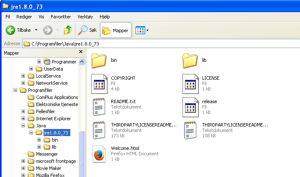Image resolution: width=300 pixels, height=177 pixels.
Task: Click the greyed Forward arrow button
Action: point(48,30)
